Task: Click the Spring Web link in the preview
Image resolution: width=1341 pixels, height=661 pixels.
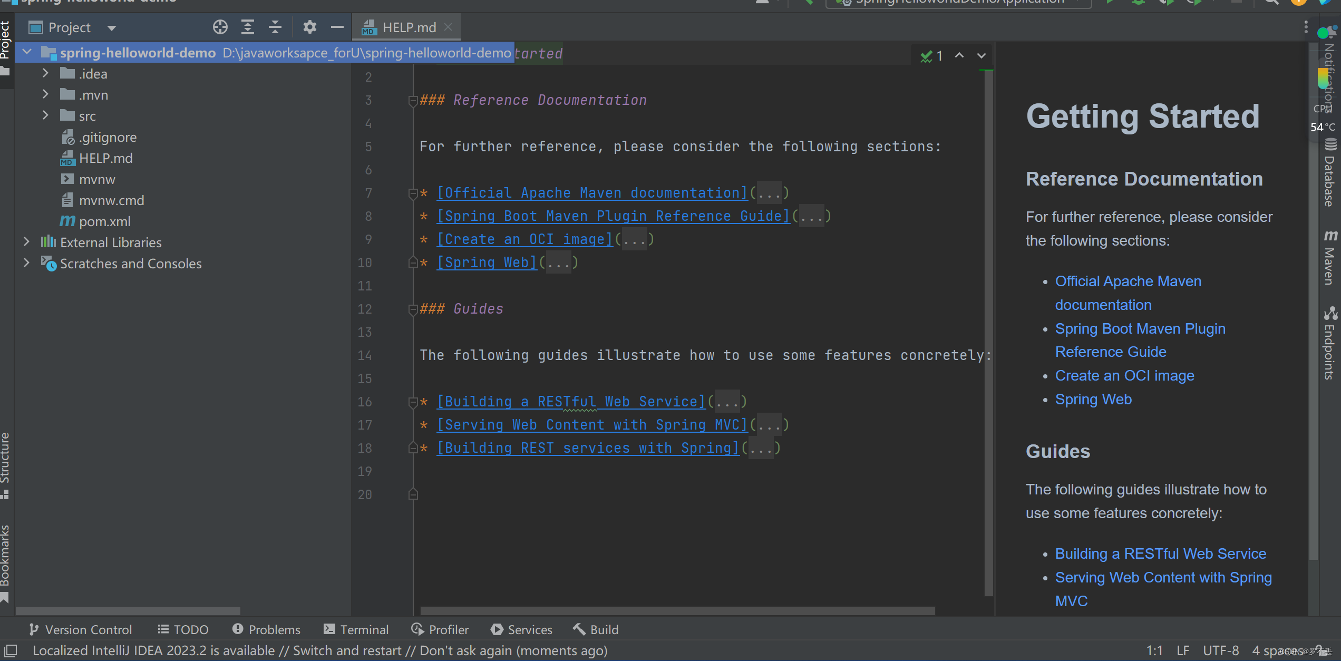Action: click(1093, 400)
